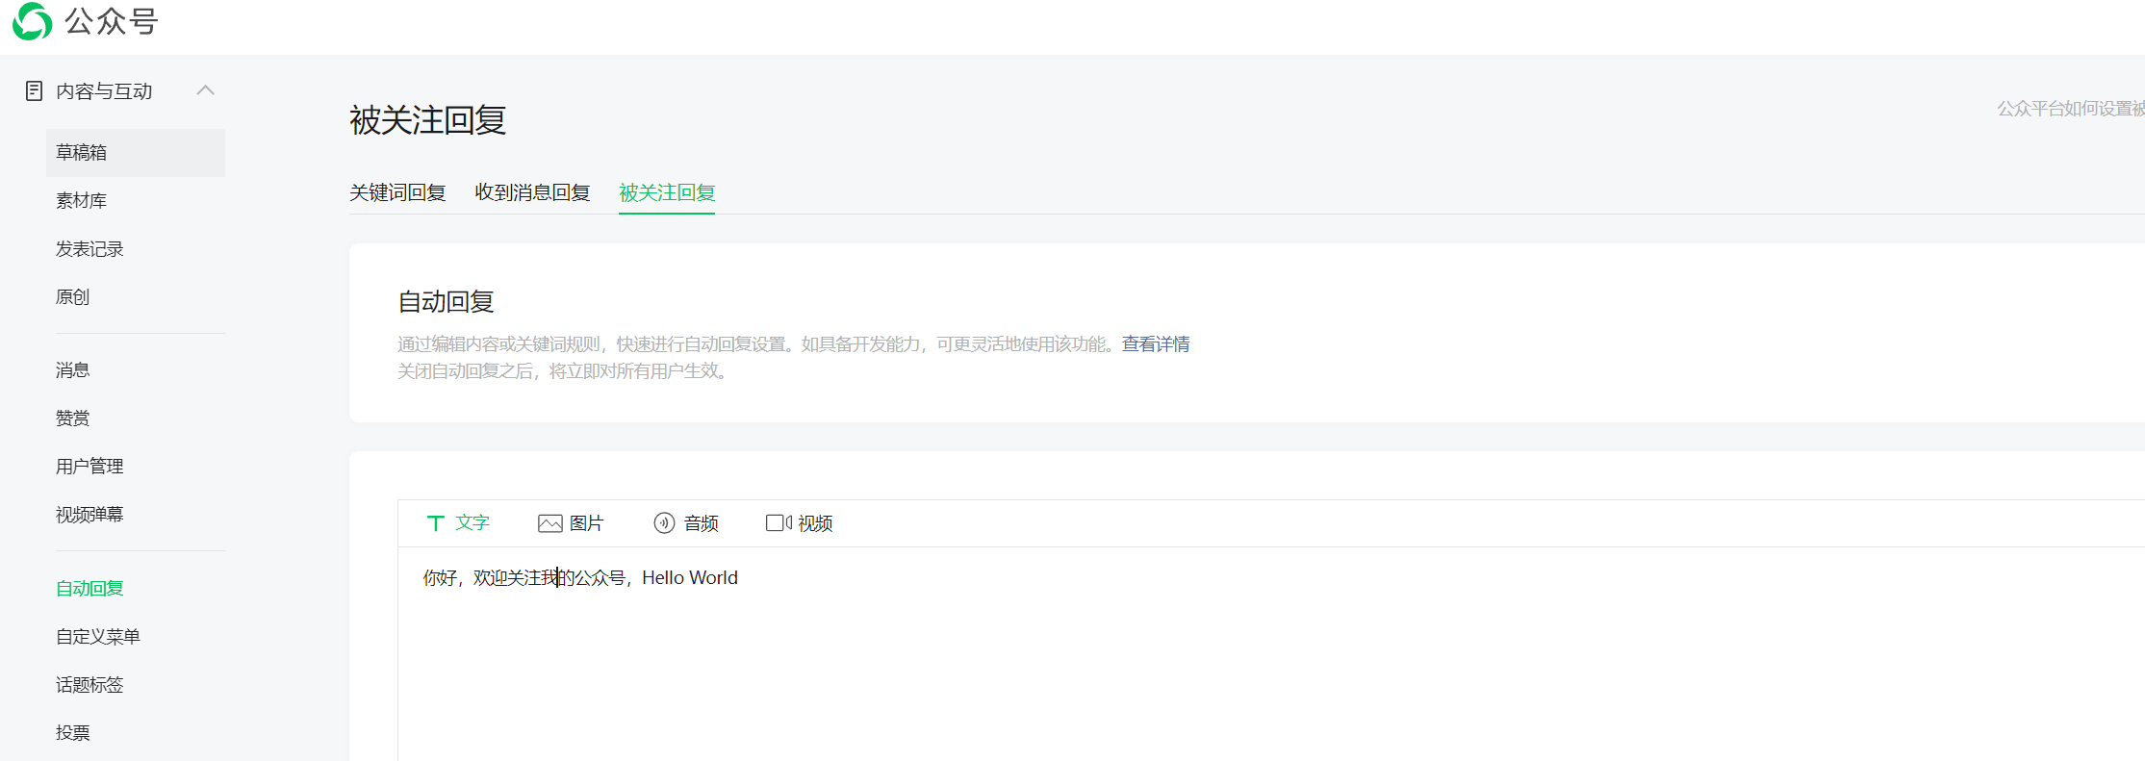Open 视频弹幕 in the sidebar
The height and width of the screenshot is (761, 2145).
(89, 515)
